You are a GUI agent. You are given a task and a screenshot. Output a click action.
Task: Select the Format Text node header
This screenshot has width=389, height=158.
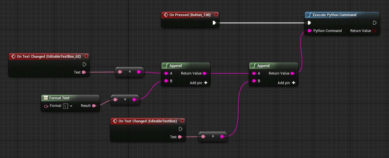70,98
